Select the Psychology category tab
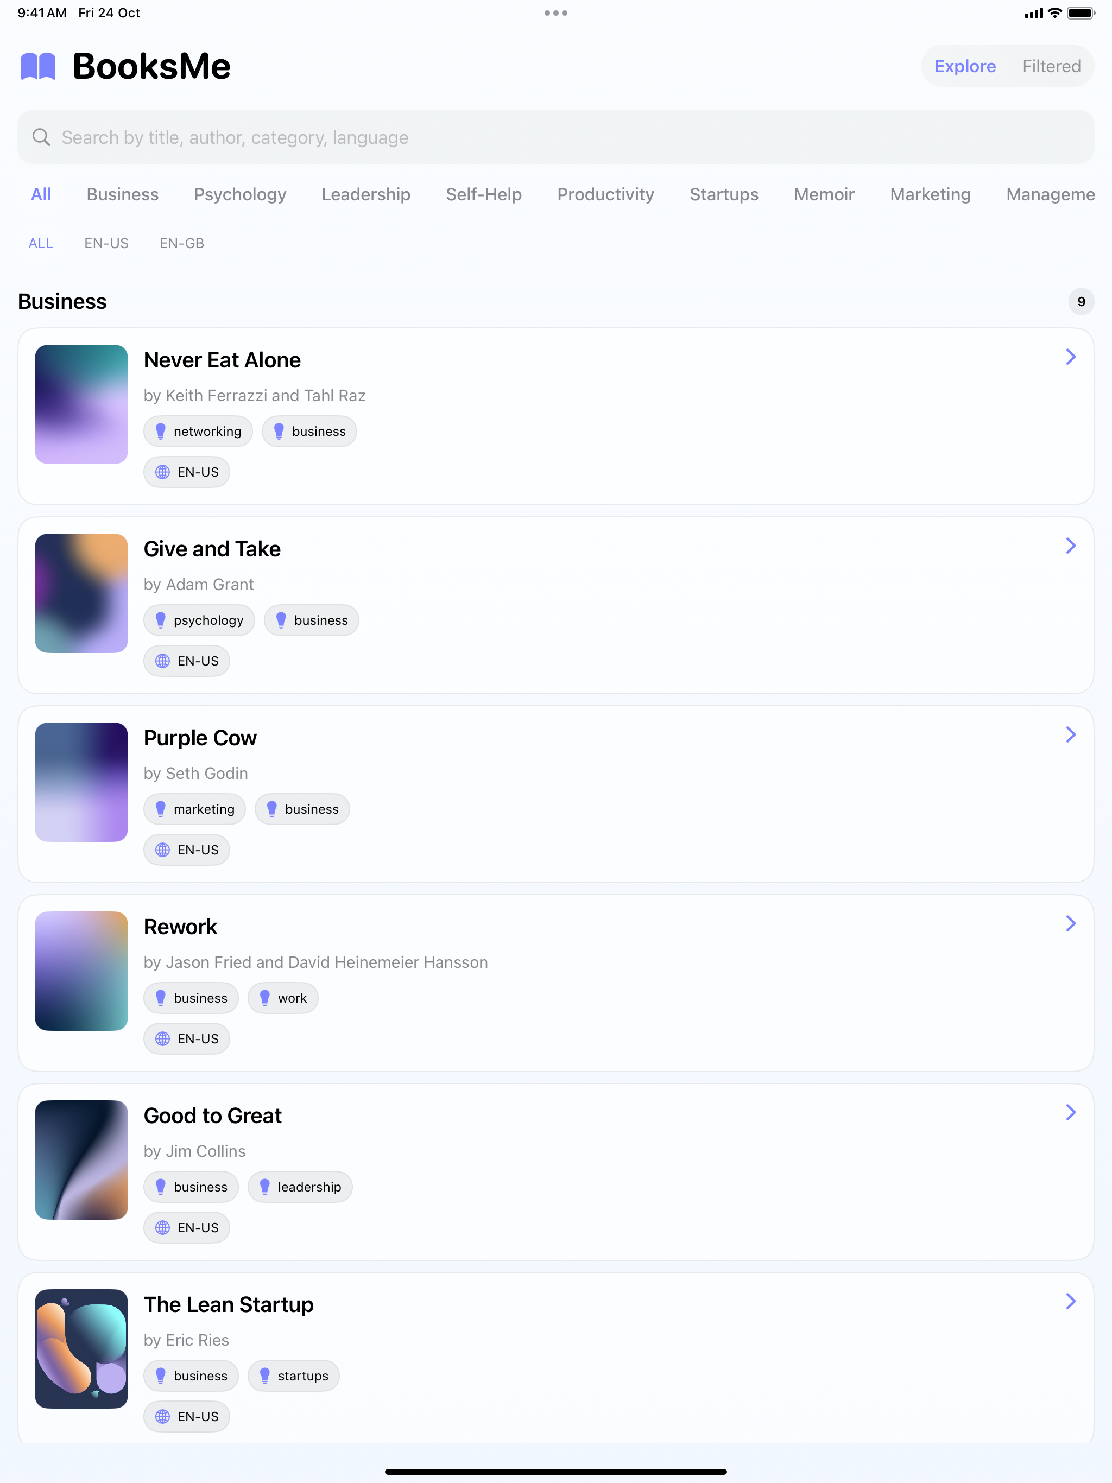1112x1483 pixels. 240,194
